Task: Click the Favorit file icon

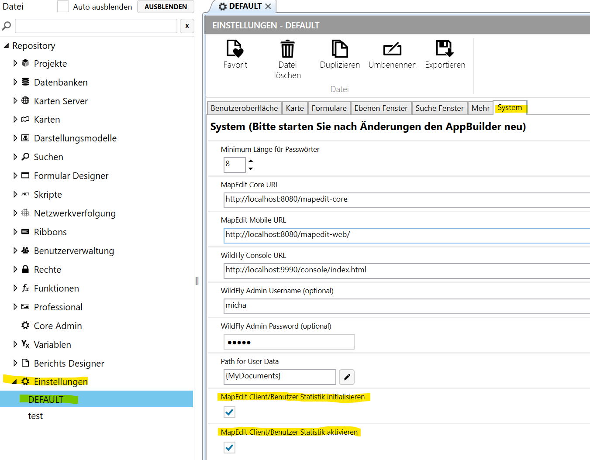Action: click(235, 48)
